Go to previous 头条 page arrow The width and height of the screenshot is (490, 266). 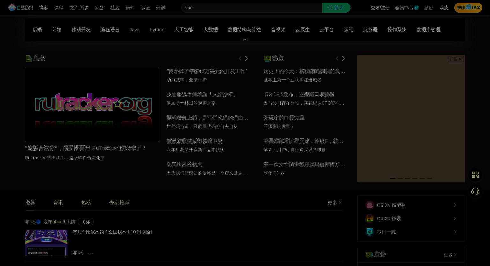(x=241, y=58)
